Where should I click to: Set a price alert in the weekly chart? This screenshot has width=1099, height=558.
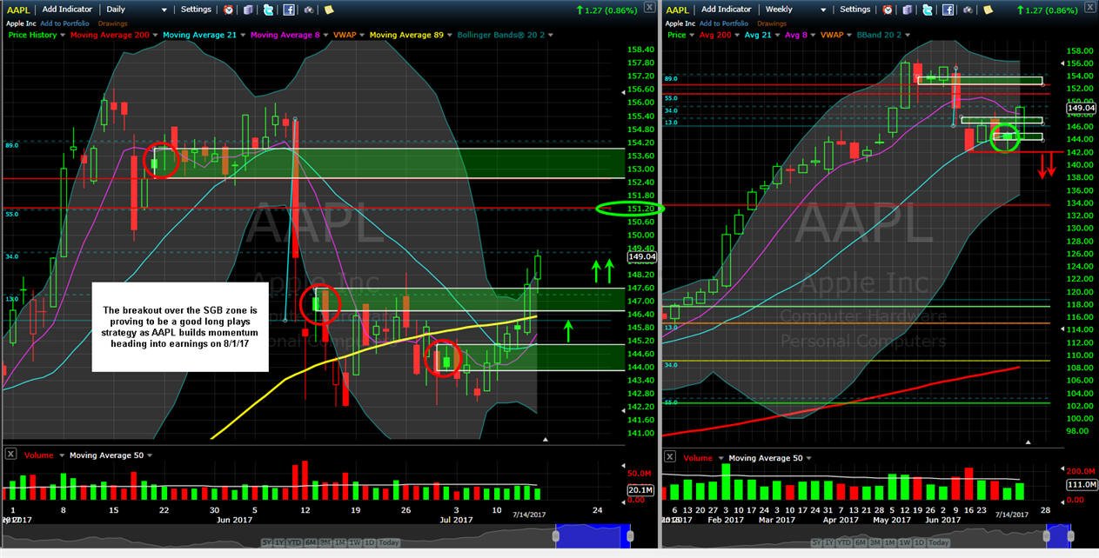[x=887, y=10]
